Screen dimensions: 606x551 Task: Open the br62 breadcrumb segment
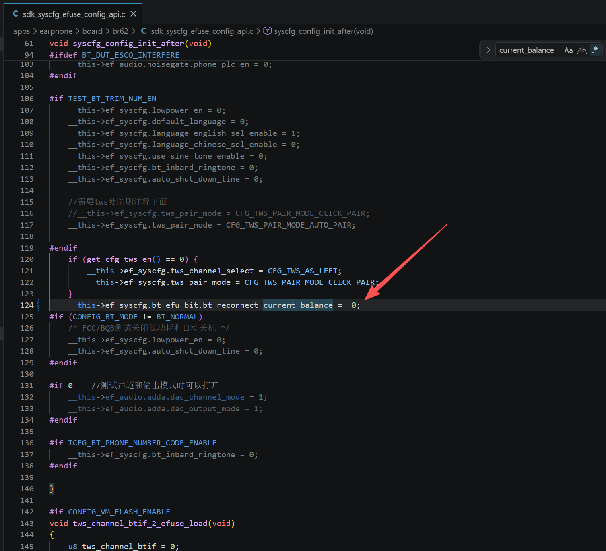(x=120, y=31)
